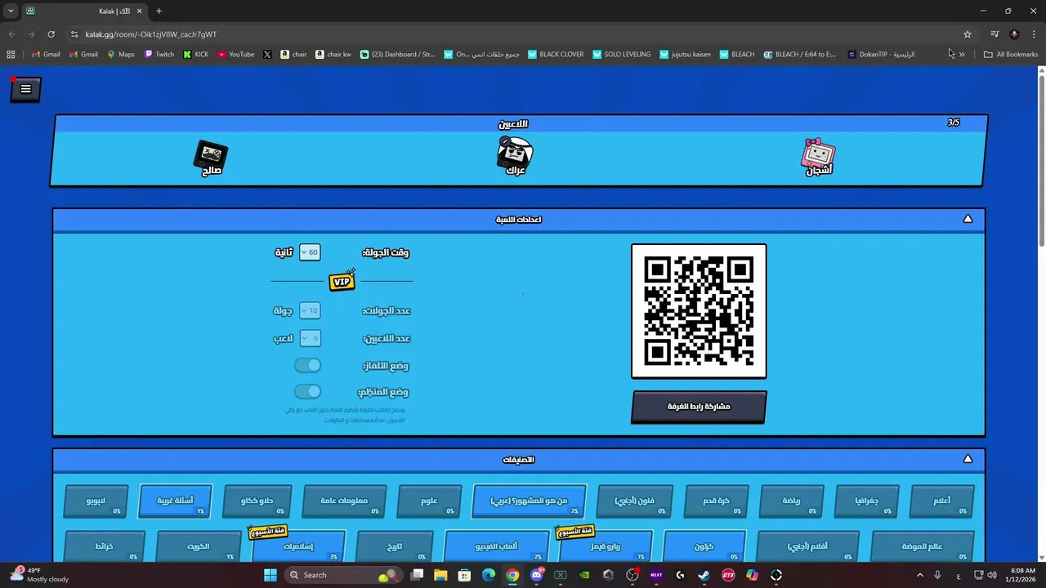Open the players count 5 dropdown
Viewport: 1046px width, 588px height.
tap(310, 338)
